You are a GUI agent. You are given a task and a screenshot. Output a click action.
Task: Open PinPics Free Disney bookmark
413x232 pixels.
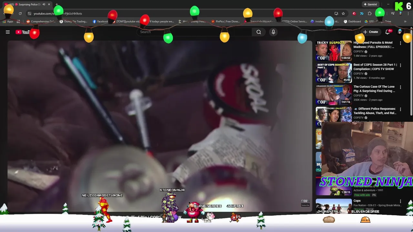[226, 22]
